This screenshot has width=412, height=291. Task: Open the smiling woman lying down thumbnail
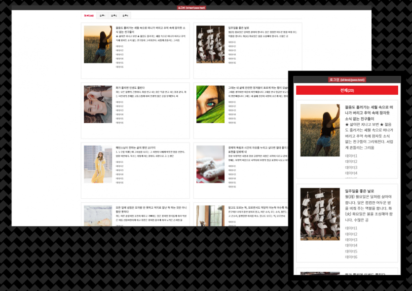point(98,104)
